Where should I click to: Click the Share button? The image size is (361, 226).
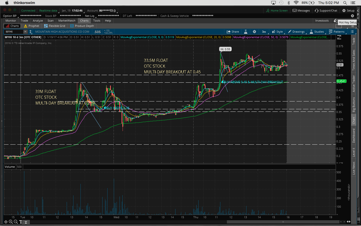(x=233, y=32)
